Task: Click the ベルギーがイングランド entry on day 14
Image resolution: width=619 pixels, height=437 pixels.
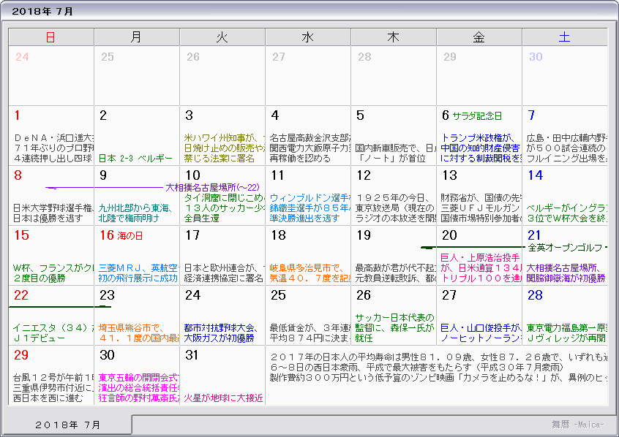Action: (566, 213)
